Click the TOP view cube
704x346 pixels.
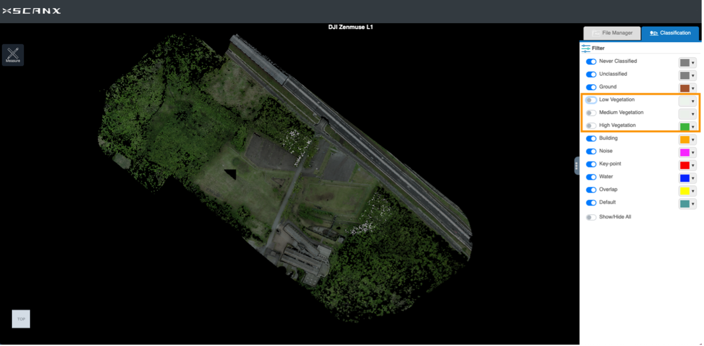[x=21, y=319]
